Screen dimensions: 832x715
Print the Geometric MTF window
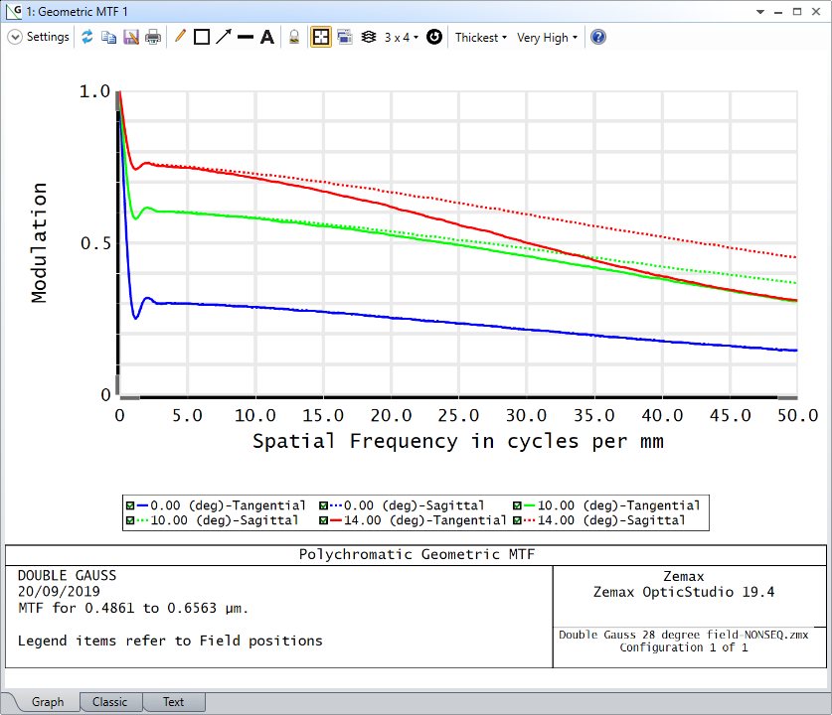[x=153, y=37]
